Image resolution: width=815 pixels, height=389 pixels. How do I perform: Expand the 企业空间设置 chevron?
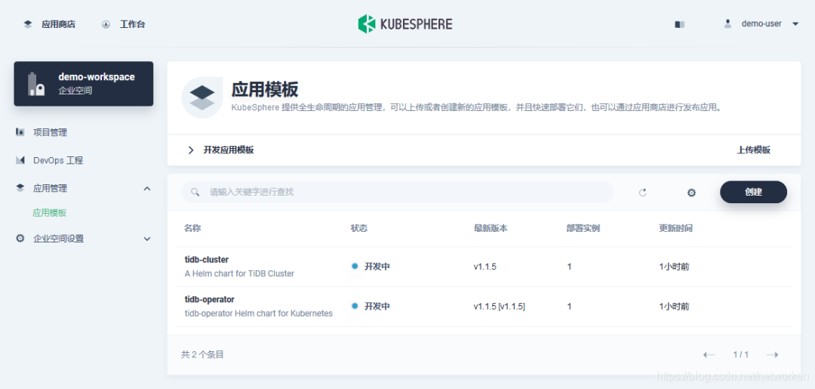(x=147, y=239)
